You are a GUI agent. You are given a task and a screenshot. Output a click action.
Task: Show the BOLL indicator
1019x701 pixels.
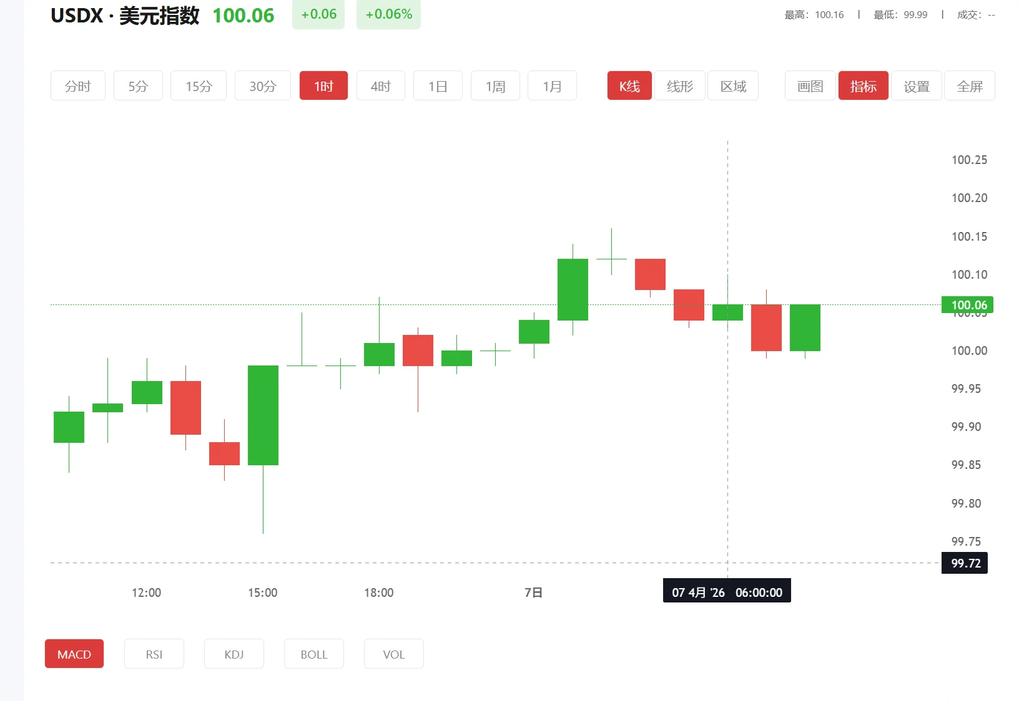tap(314, 654)
